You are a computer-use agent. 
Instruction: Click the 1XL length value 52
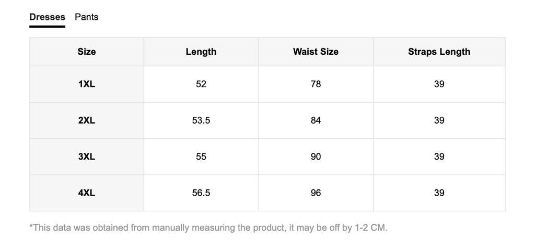(x=201, y=84)
